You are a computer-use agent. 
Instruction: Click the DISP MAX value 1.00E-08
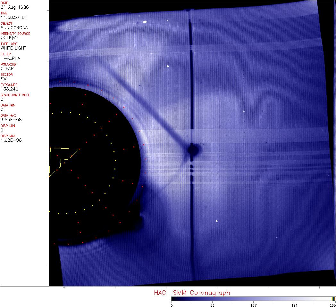[10, 140]
